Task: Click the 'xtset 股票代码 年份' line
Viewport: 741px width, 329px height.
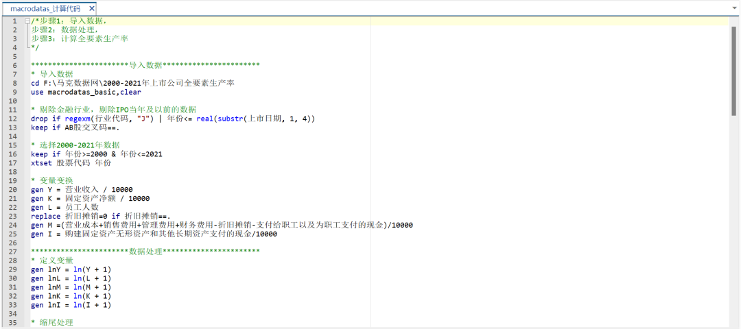Action: coord(71,163)
